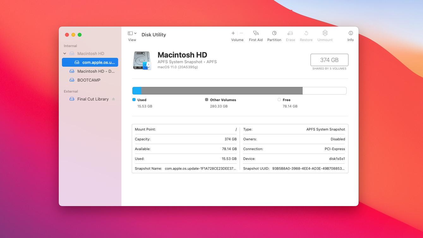
Task: Click the white Free bar segment
Action: [324, 91]
